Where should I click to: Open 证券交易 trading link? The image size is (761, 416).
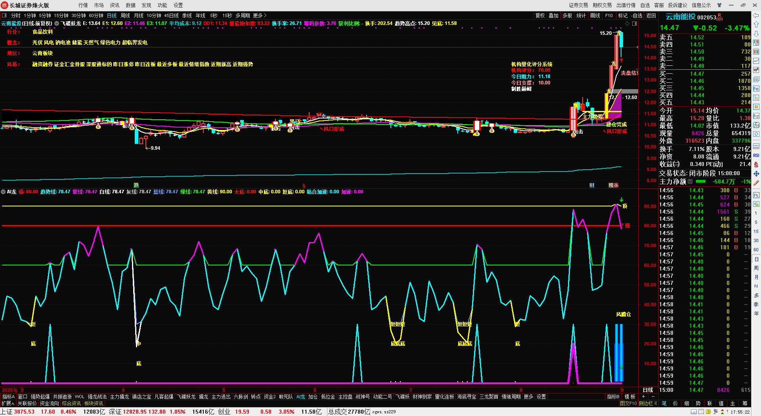click(579, 5)
